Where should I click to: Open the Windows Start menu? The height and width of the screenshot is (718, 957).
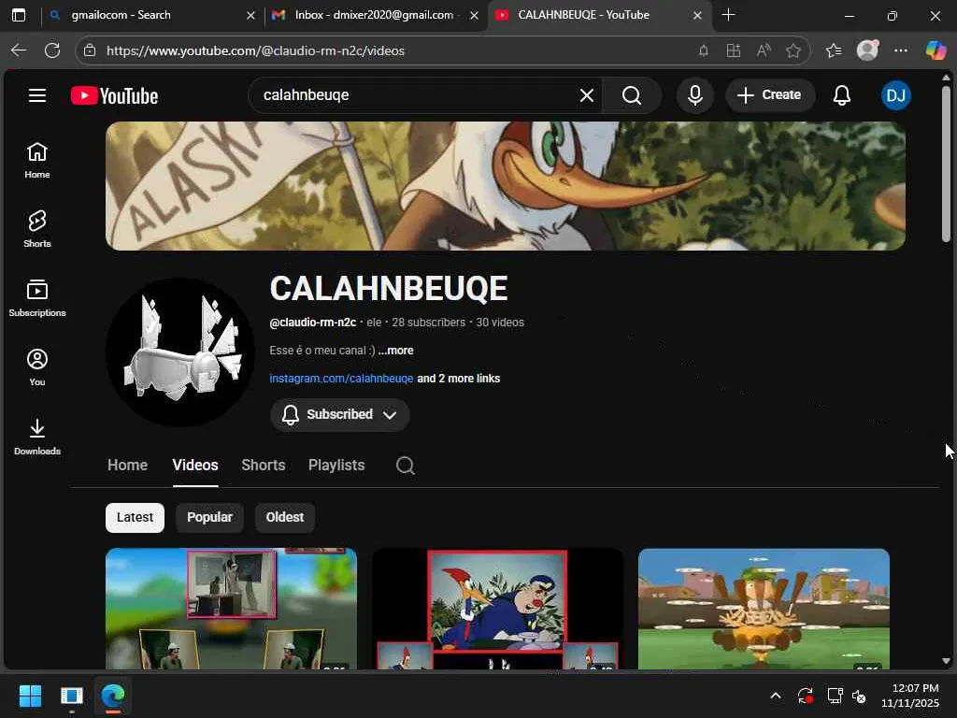[30, 696]
